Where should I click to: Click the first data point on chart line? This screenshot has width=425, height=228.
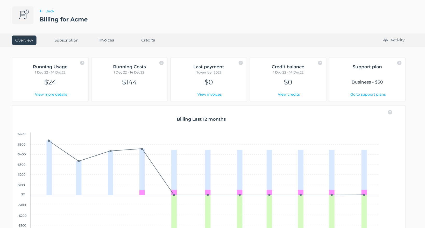point(49,141)
